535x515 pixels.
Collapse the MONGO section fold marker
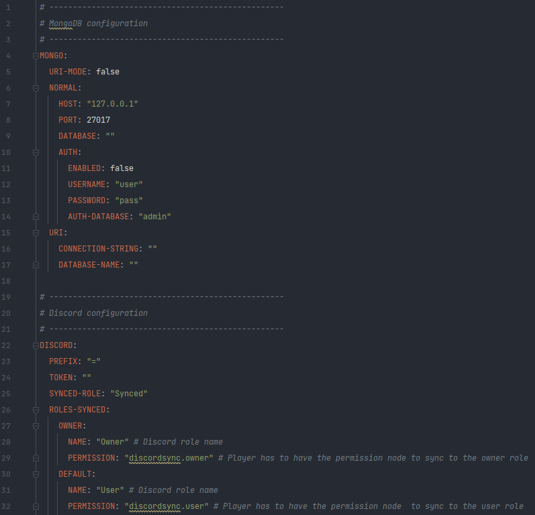point(36,56)
